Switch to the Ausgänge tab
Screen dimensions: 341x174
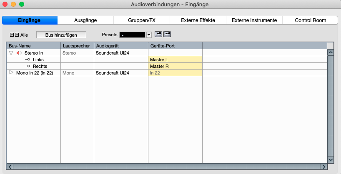tap(85, 20)
